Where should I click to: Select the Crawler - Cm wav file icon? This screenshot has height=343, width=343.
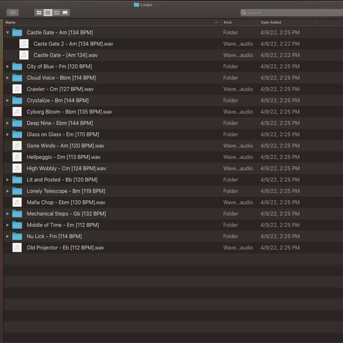pos(17,89)
